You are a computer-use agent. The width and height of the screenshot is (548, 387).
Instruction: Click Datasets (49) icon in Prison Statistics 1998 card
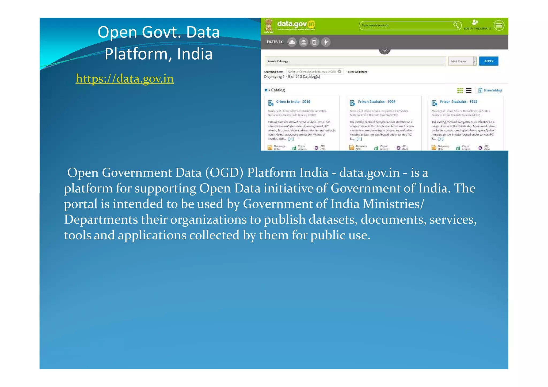(352, 148)
